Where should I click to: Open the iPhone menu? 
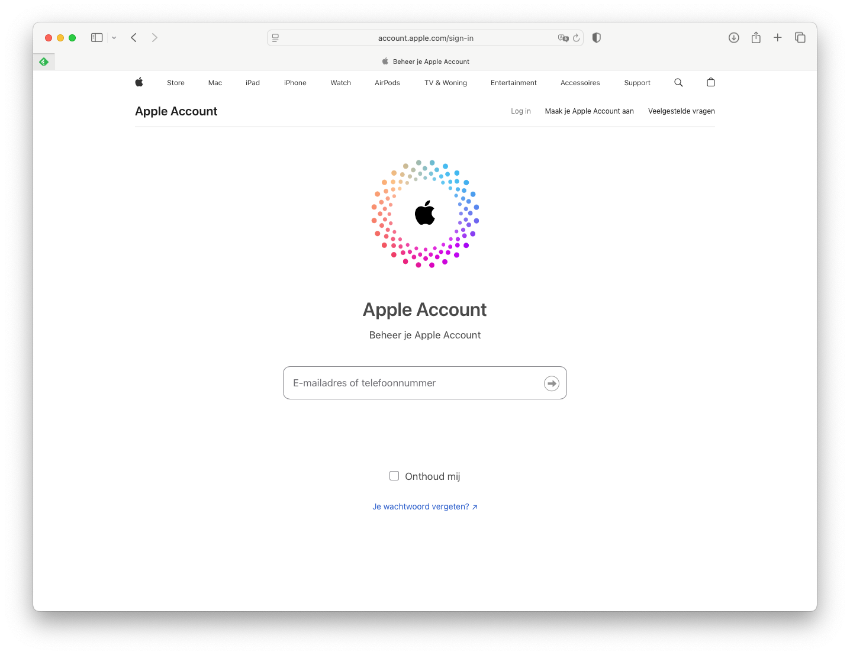coord(295,83)
